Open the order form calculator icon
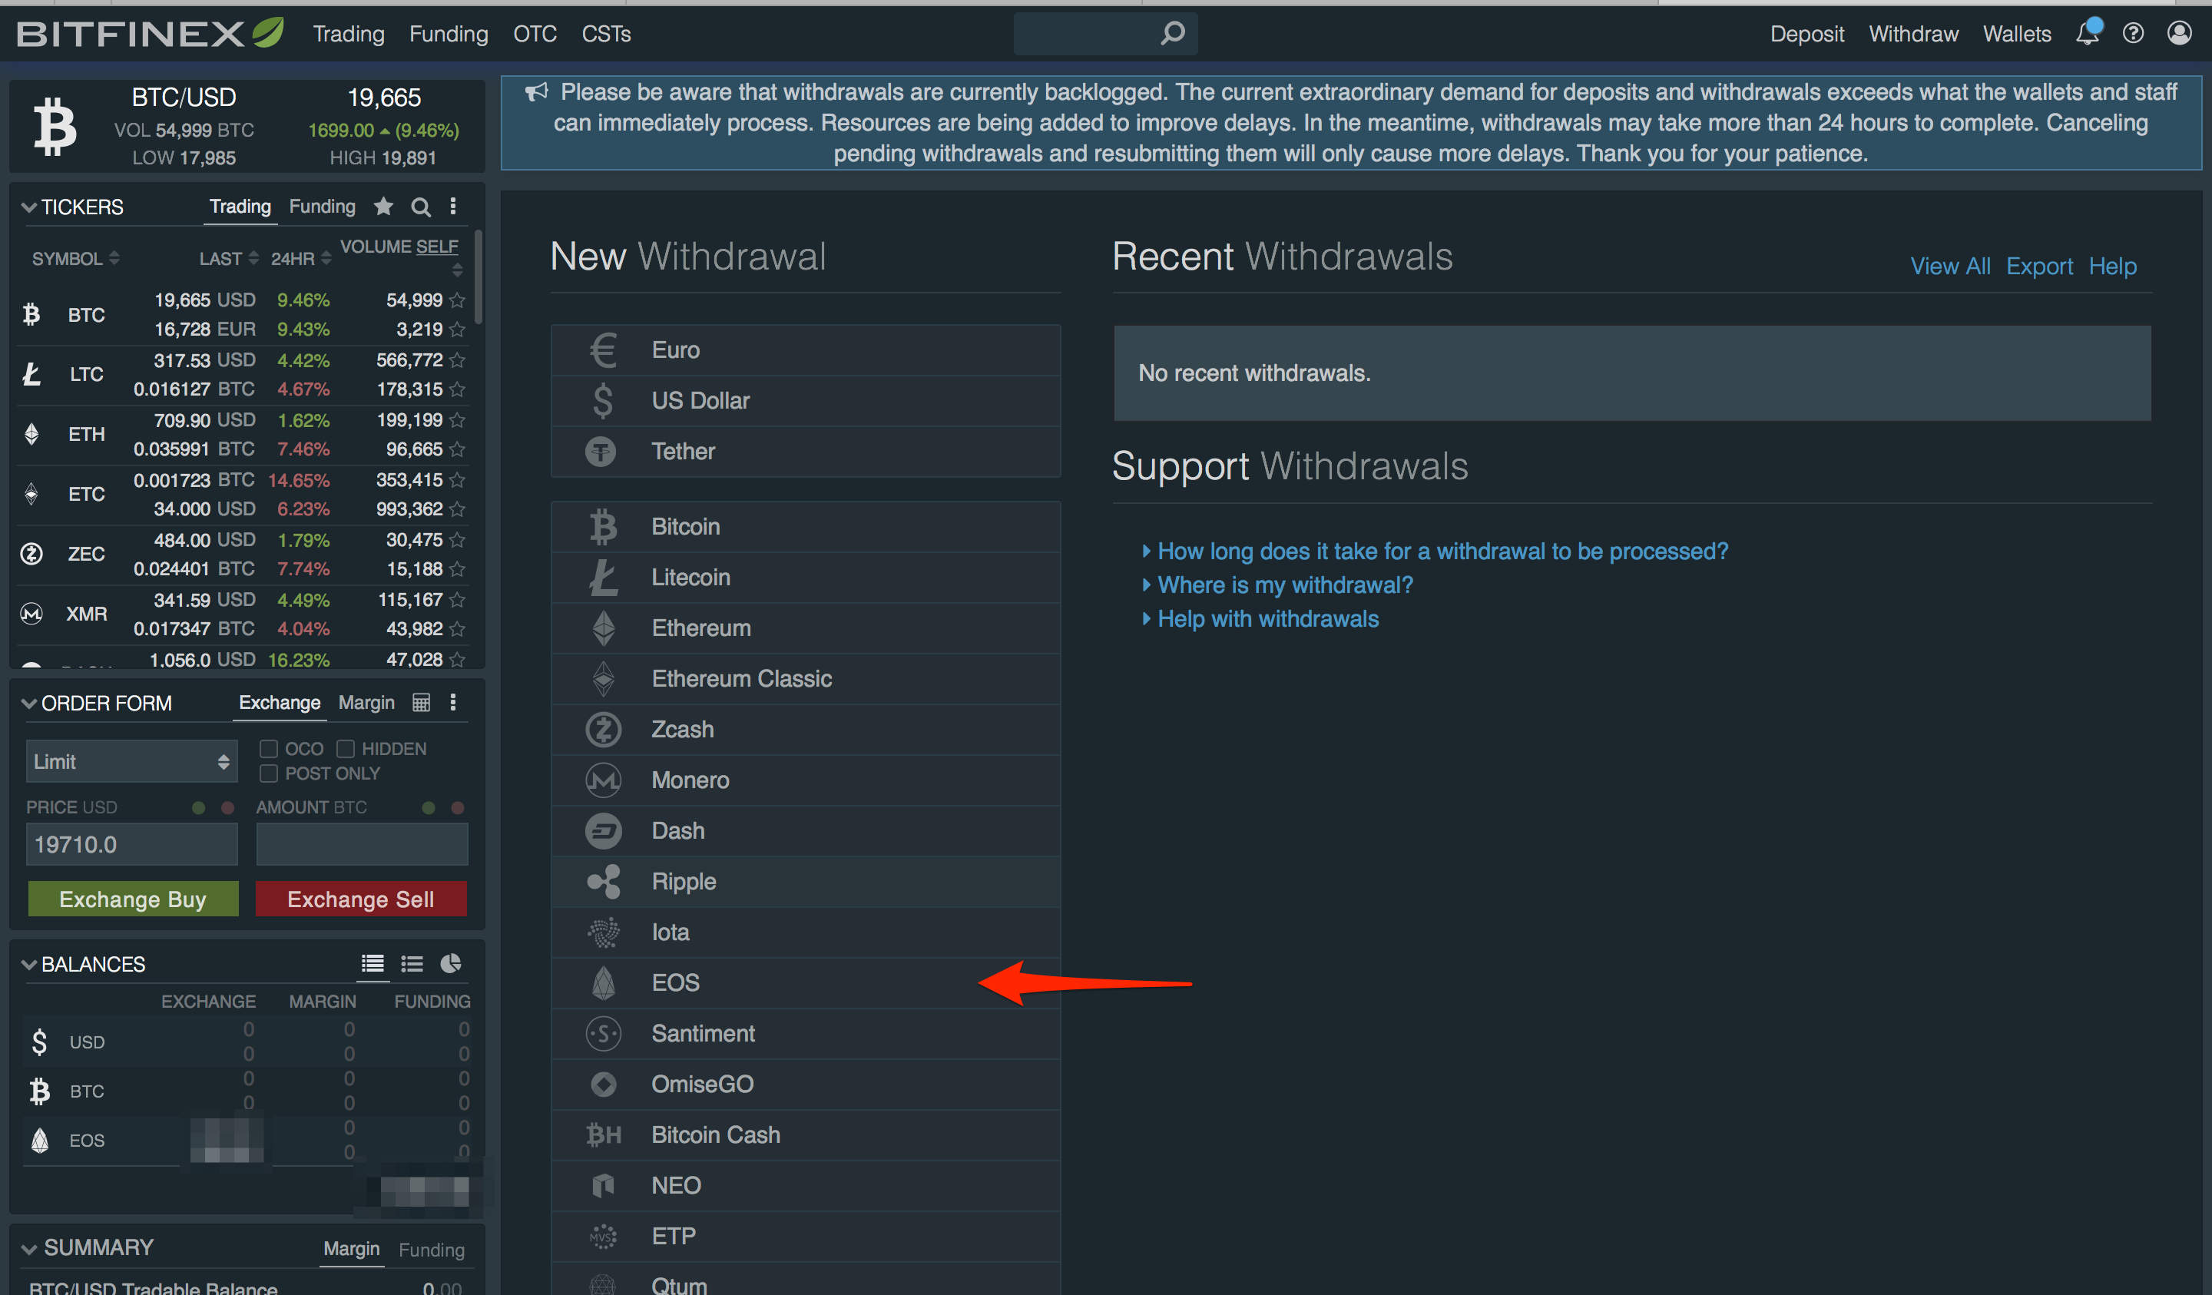 pos(422,702)
